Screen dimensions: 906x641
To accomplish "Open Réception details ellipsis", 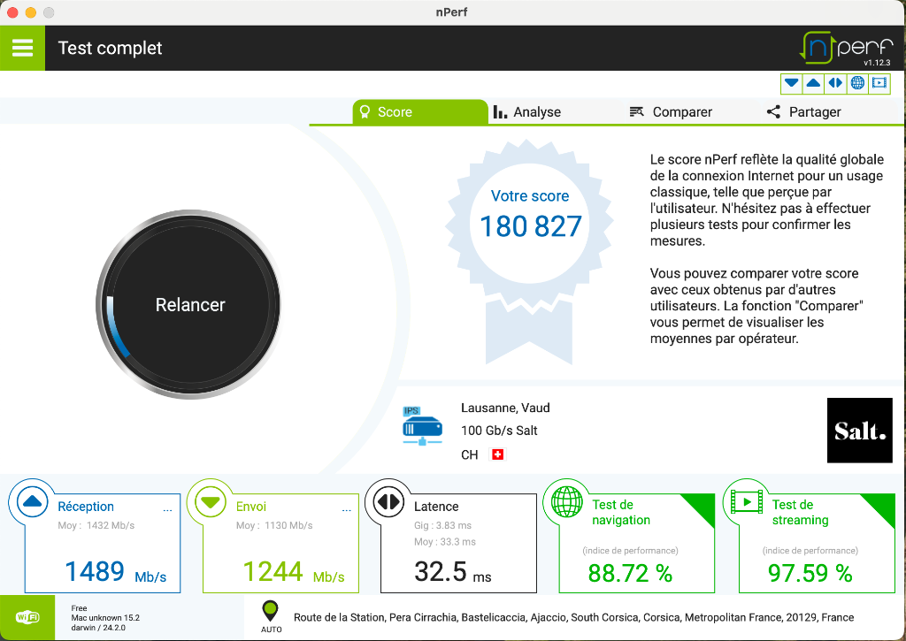I will (167, 510).
